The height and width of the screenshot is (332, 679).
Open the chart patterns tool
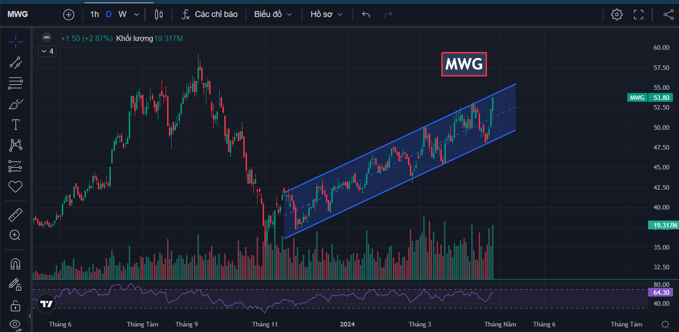click(16, 146)
